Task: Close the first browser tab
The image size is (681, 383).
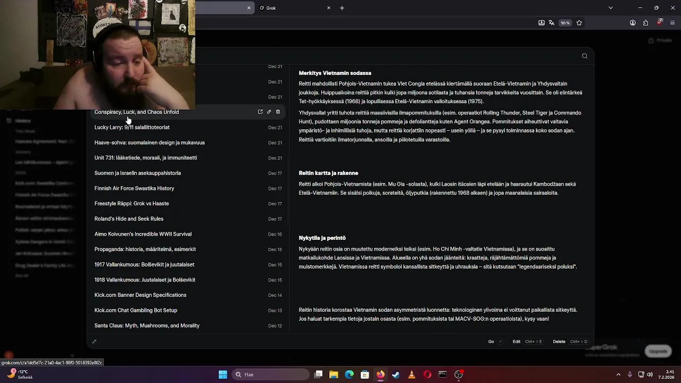Action: tap(248, 8)
